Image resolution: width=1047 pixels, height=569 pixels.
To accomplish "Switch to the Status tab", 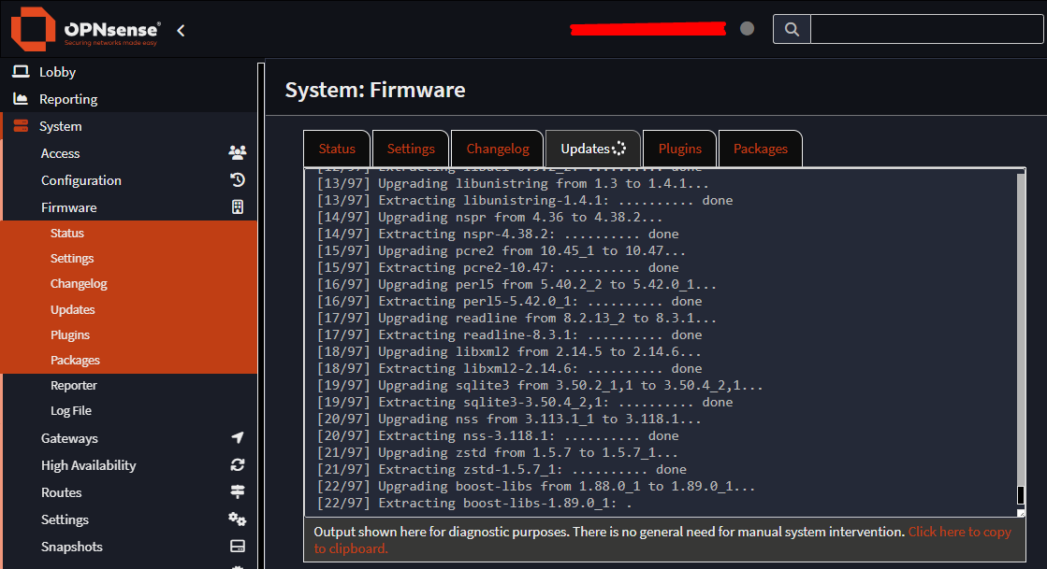I will (337, 149).
